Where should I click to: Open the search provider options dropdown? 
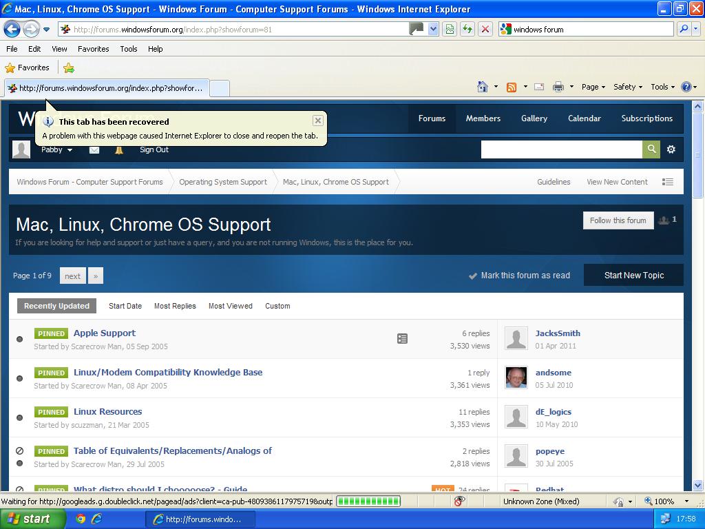(x=696, y=30)
